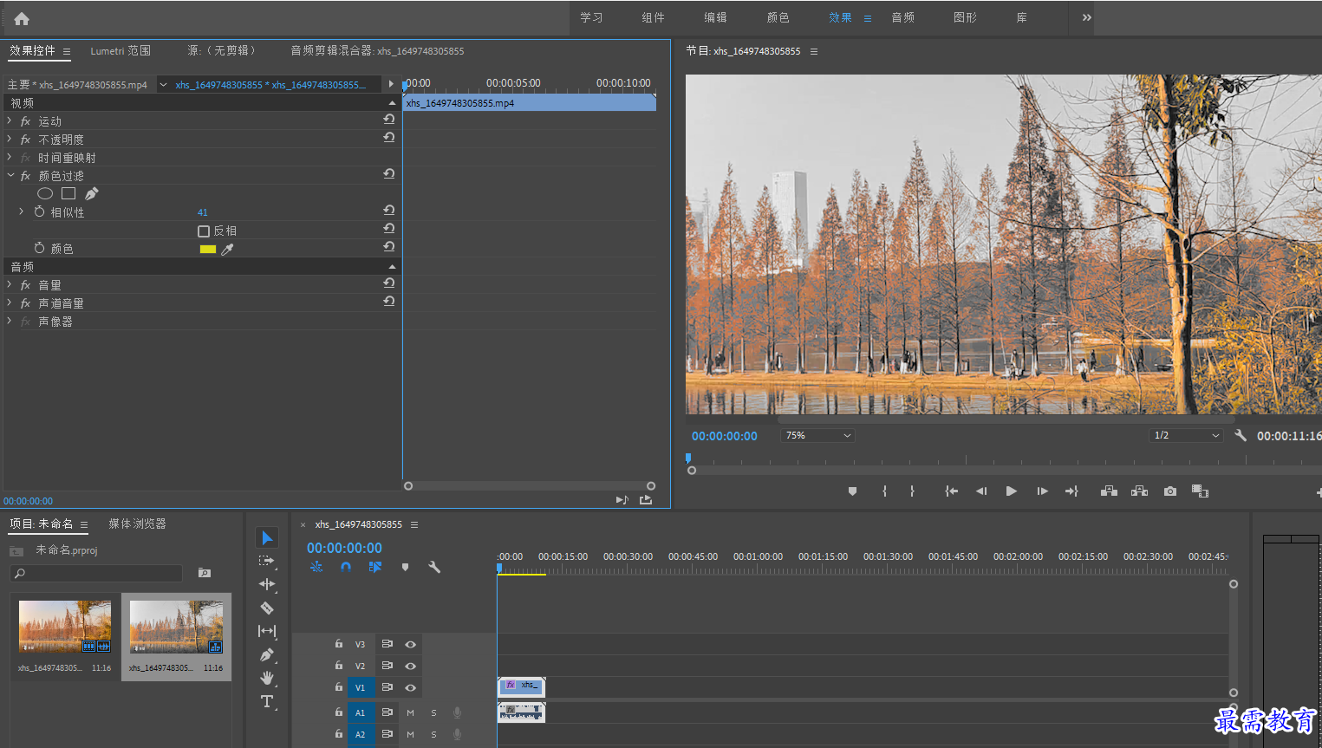Go to In point
1322x748 pixels.
[951, 491]
